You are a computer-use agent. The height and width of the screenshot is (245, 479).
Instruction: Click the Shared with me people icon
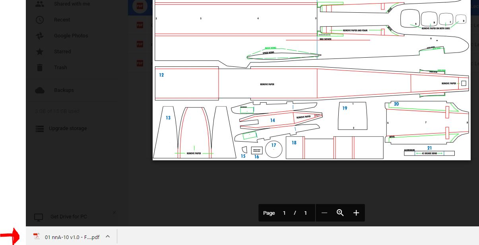tap(40, 4)
